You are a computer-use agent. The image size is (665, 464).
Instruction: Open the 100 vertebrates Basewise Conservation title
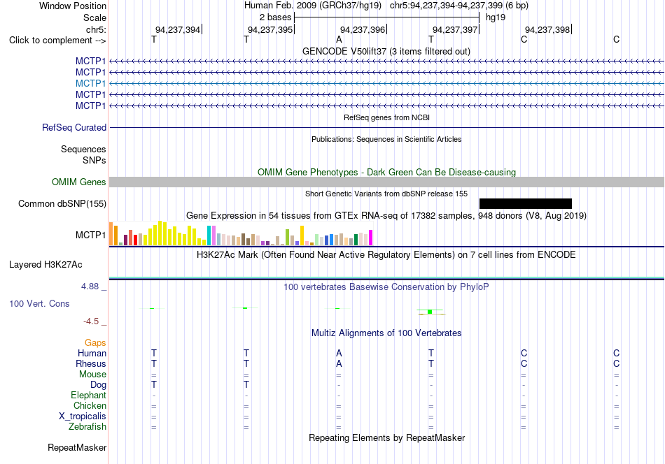[x=386, y=287]
